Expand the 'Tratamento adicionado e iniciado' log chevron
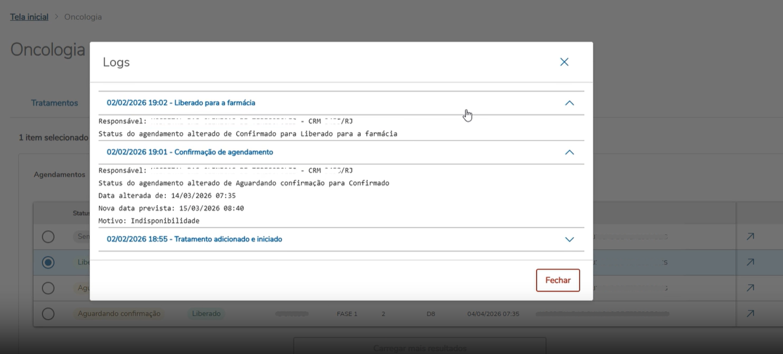 569,239
